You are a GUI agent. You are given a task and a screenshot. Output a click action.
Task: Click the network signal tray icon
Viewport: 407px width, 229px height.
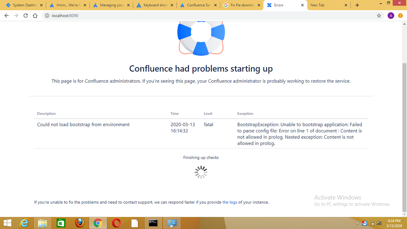click(379, 223)
